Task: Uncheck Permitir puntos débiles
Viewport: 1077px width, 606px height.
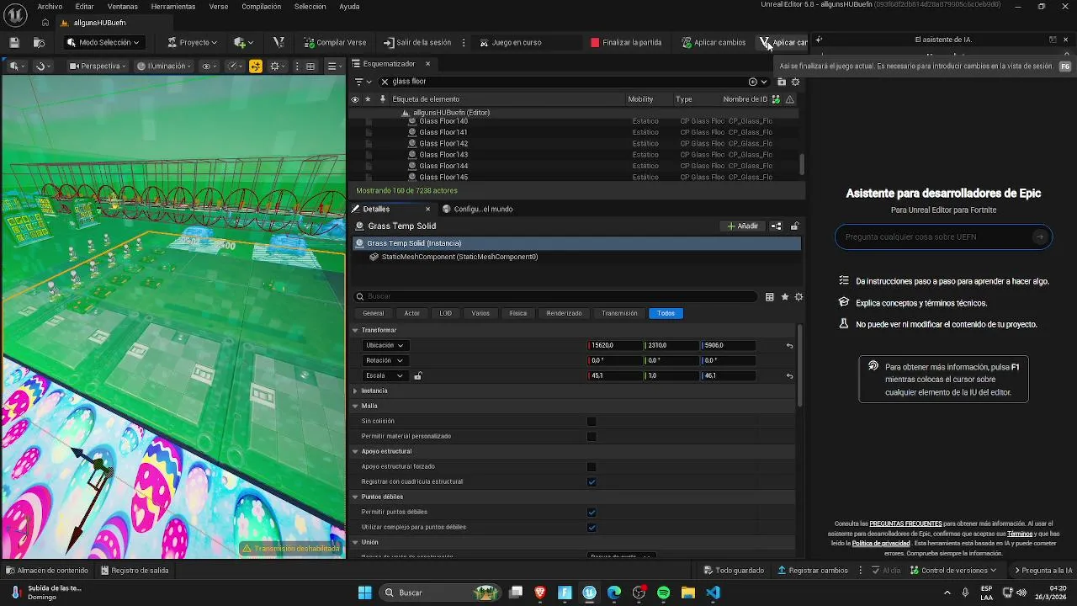Action: pyautogui.click(x=592, y=513)
